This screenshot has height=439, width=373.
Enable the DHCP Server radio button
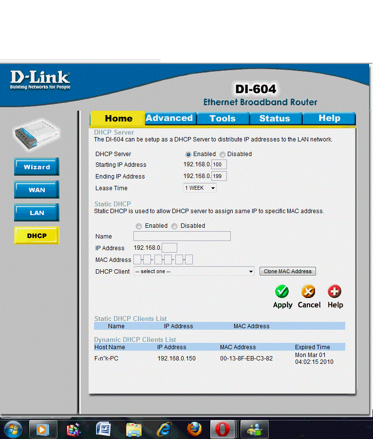click(x=188, y=155)
